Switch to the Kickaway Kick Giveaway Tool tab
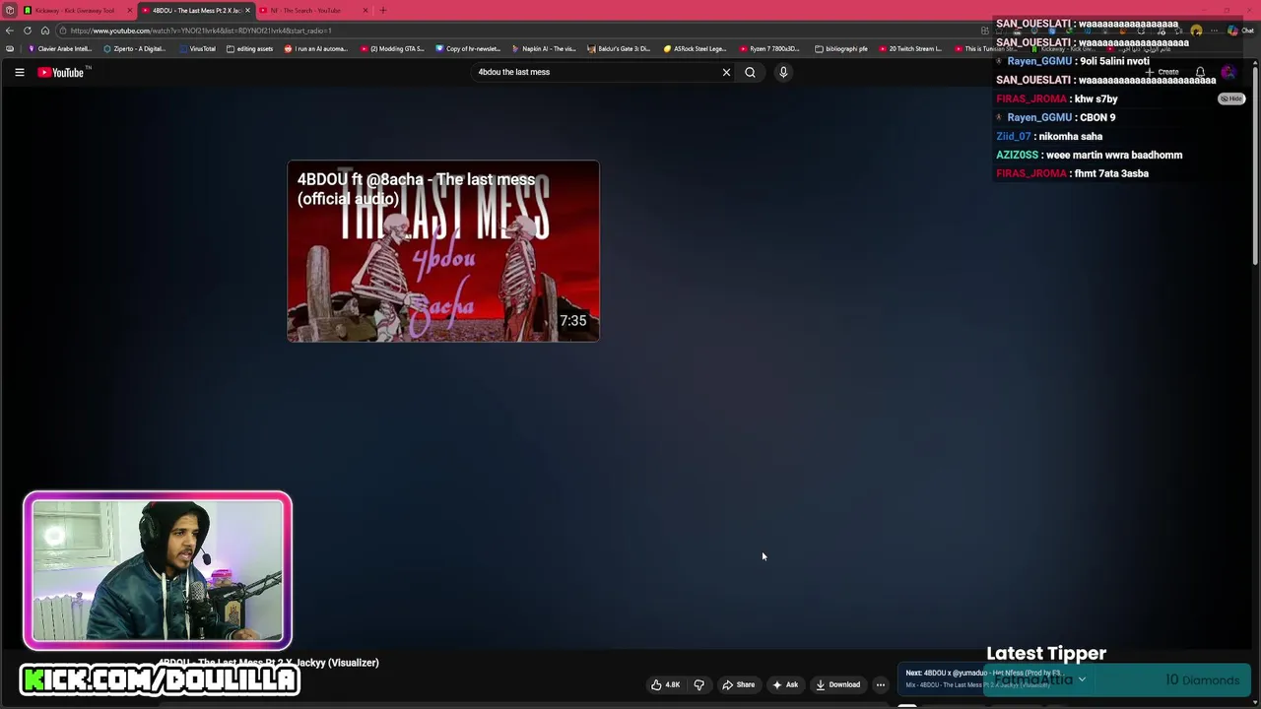The height and width of the screenshot is (709, 1261). (x=75, y=10)
